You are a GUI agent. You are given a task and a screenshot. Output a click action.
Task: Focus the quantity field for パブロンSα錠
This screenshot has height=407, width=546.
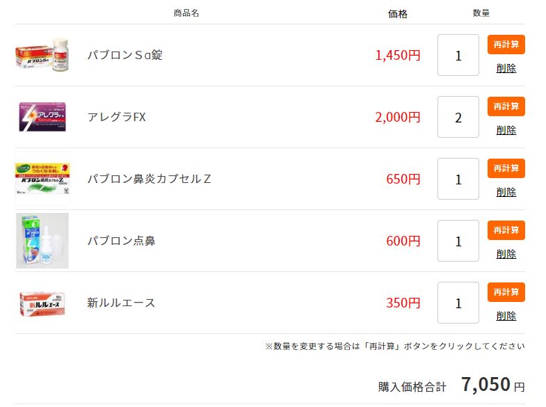(458, 55)
